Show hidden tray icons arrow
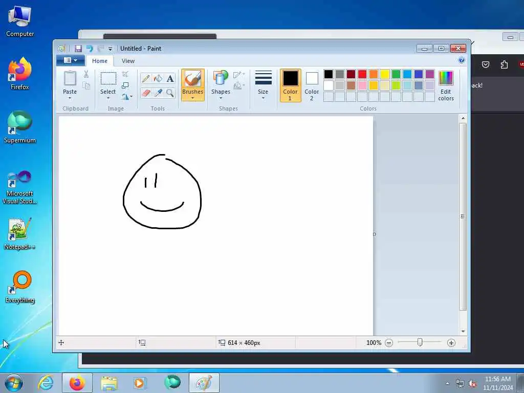 click(447, 384)
